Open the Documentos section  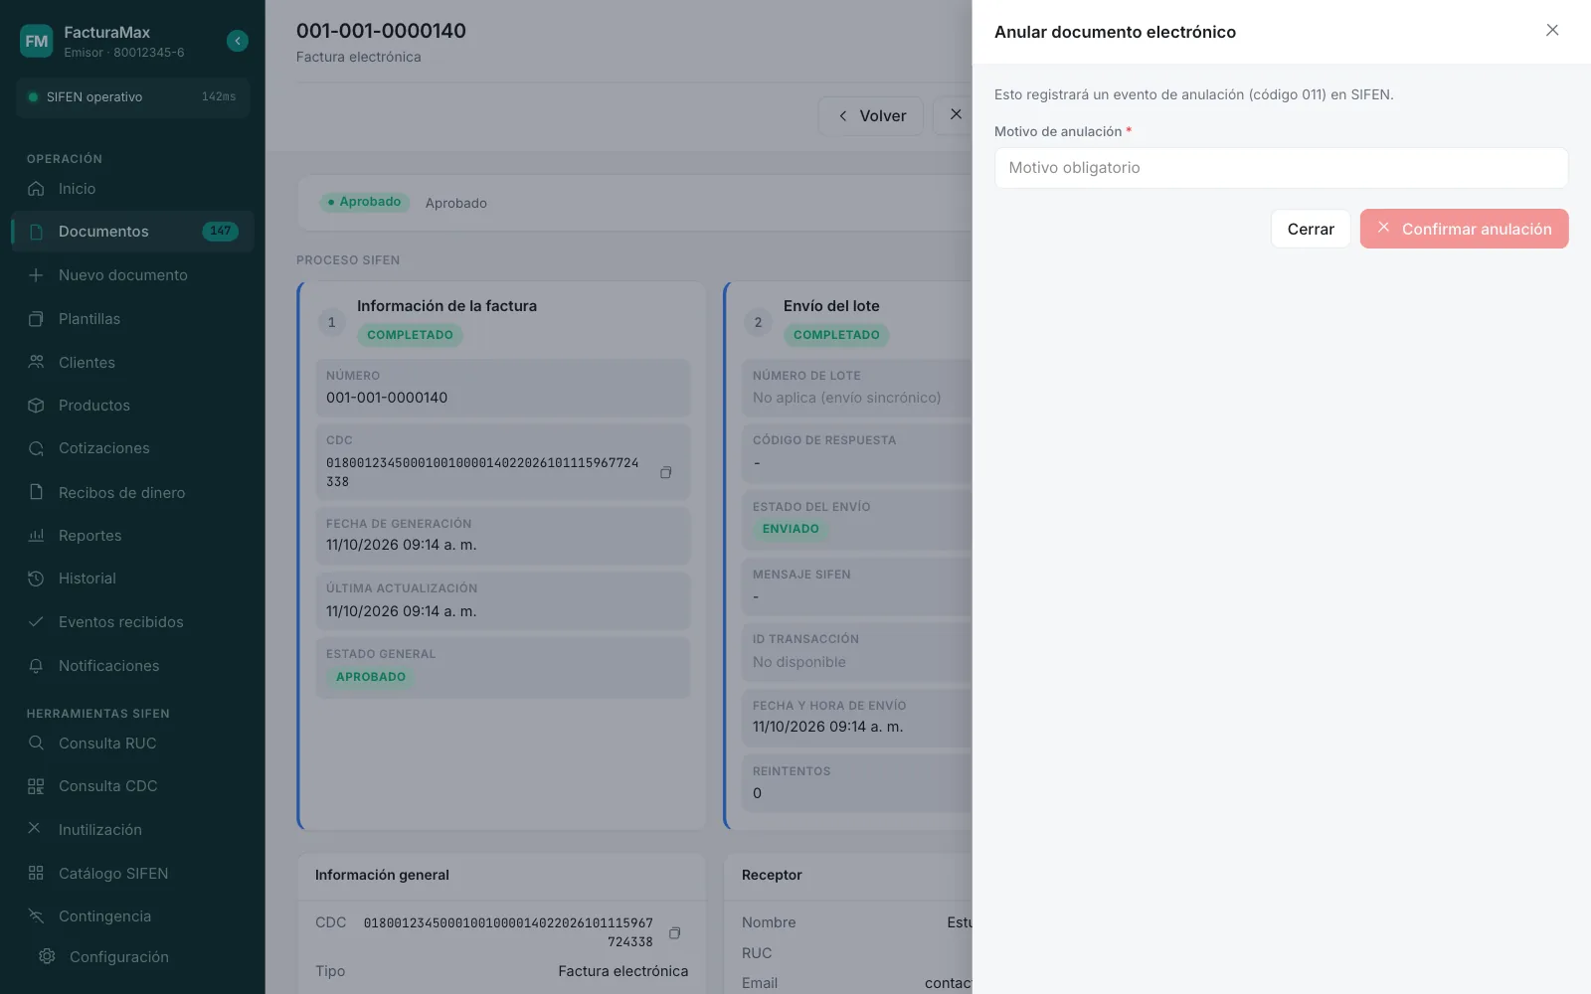pos(132,232)
